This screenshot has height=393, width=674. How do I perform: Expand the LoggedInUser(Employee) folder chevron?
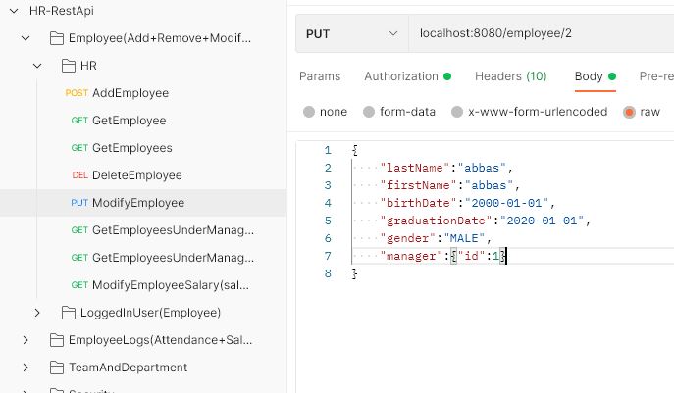pyautogui.click(x=37, y=313)
